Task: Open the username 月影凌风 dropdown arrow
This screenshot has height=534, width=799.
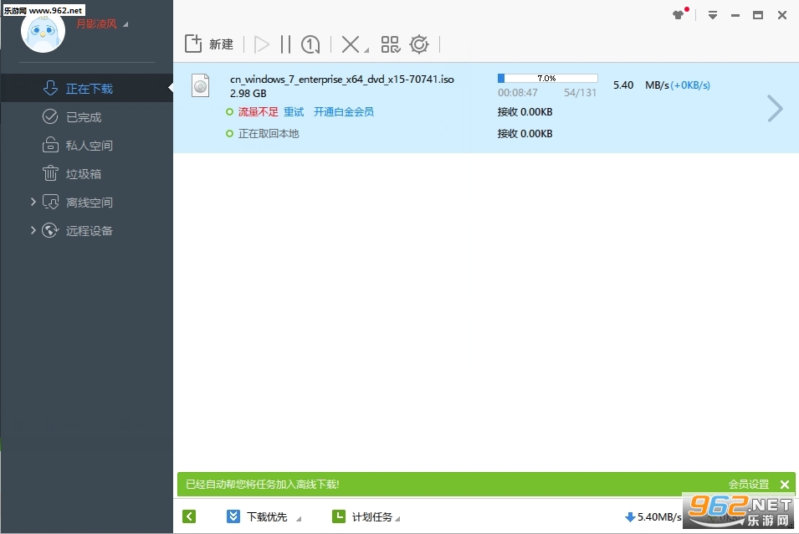Action: click(x=125, y=24)
